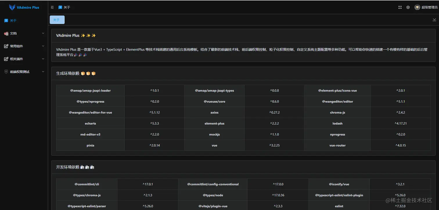
Task: Select the md-editor-v3 dependency cell
Action: coord(90,135)
